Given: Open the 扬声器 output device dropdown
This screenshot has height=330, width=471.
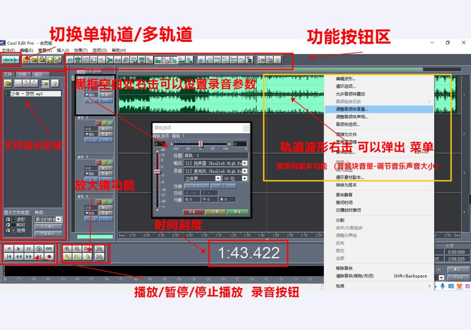Looking at the screenshot, I should (x=245, y=163).
